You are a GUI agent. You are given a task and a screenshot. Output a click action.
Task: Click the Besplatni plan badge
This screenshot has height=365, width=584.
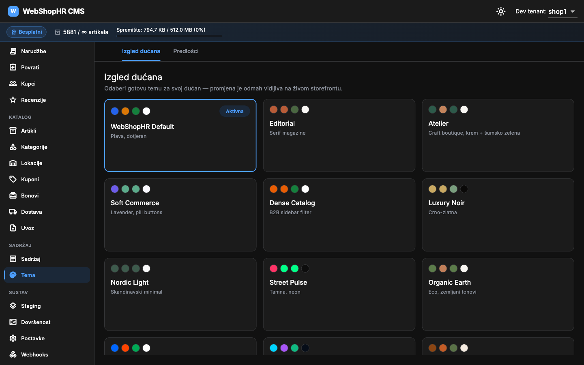click(26, 32)
